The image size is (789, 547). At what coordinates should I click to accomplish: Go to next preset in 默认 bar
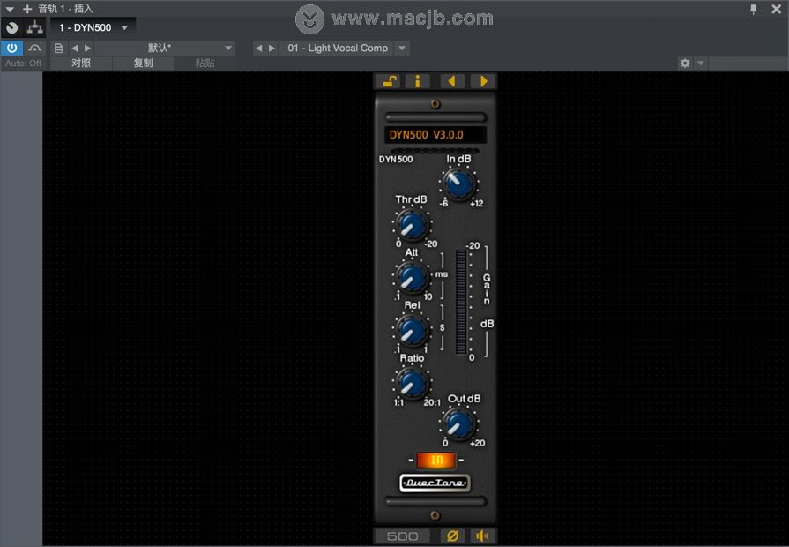point(87,49)
